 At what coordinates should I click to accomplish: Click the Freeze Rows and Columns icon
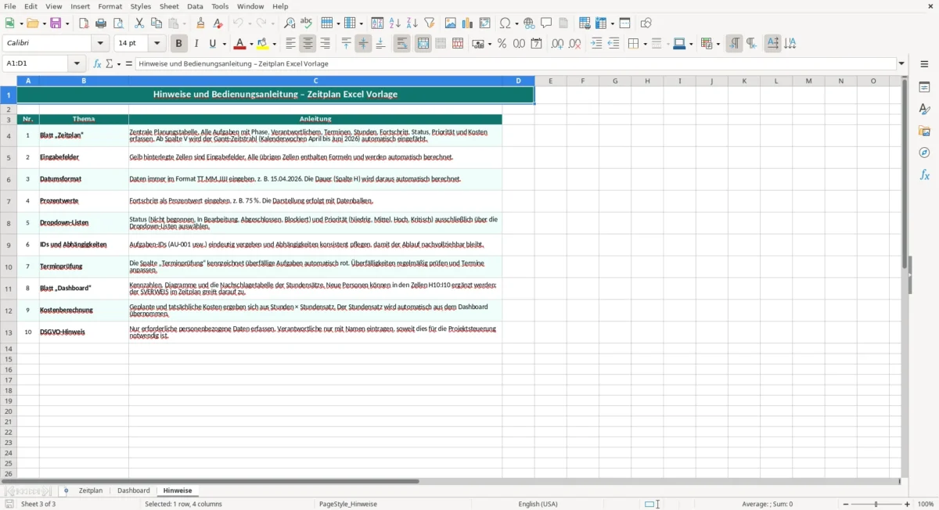click(x=601, y=23)
